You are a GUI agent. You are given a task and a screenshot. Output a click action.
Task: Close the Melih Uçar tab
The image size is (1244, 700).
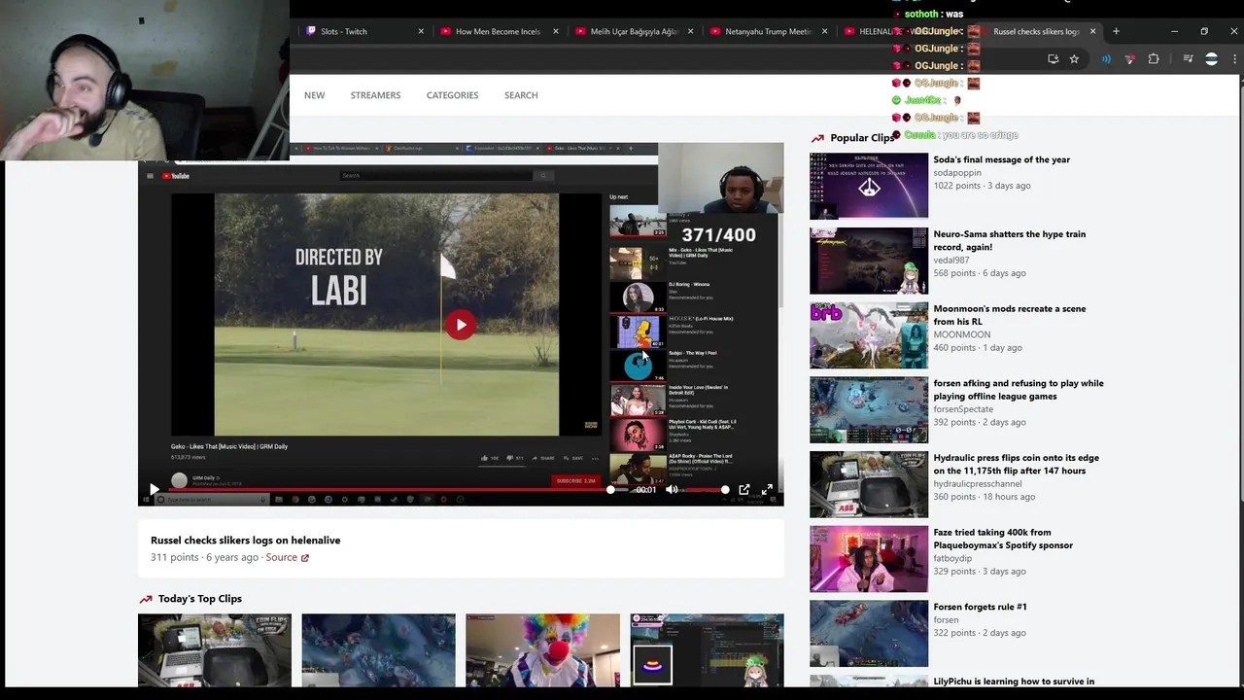tap(691, 31)
